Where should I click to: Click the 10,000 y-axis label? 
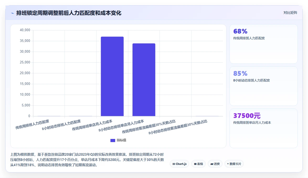tap(25, 94)
